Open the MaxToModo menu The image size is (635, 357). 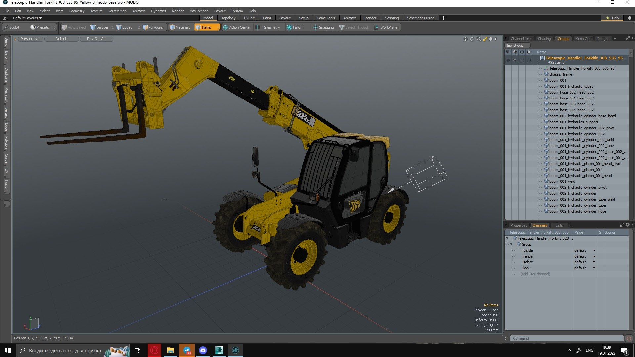[x=199, y=11]
